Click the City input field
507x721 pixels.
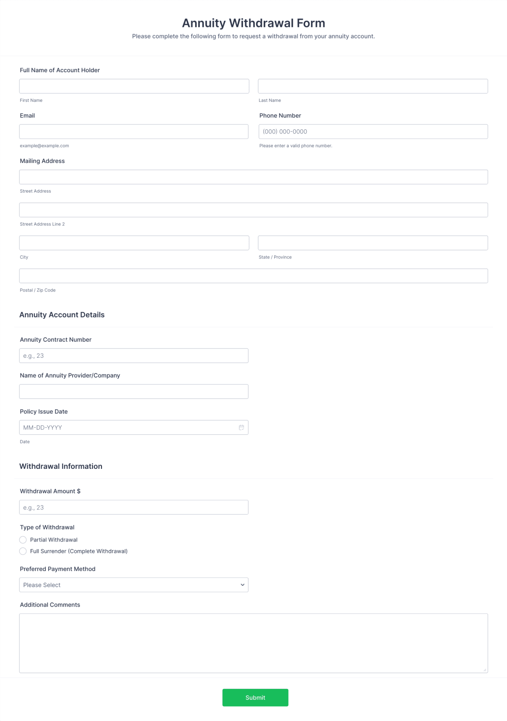(134, 242)
